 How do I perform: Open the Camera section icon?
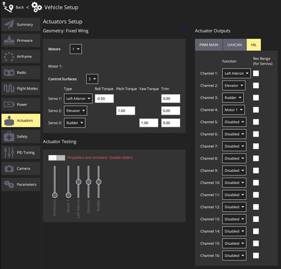(x=9, y=169)
